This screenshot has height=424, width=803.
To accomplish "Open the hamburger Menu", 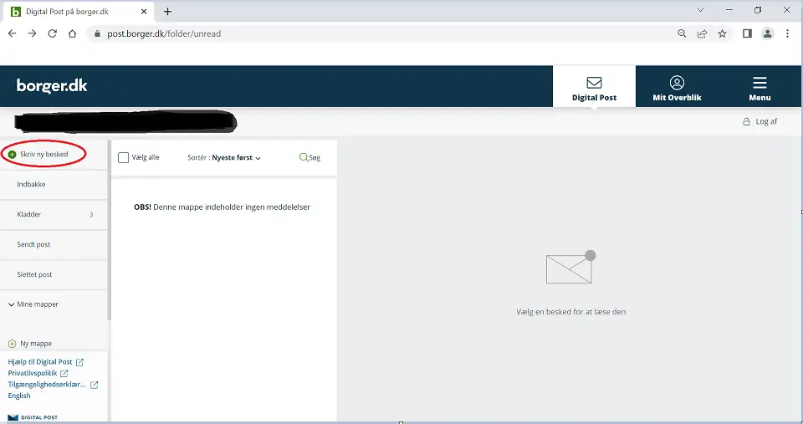I will point(760,87).
